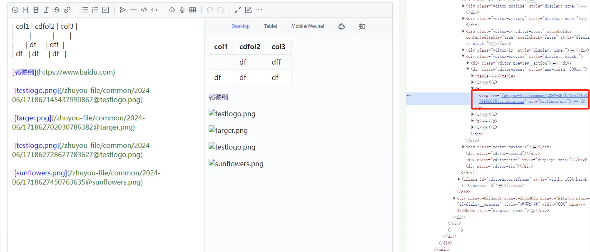
Task: Insert a hyperlink with the chain icon
Action: [x=67, y=10]
